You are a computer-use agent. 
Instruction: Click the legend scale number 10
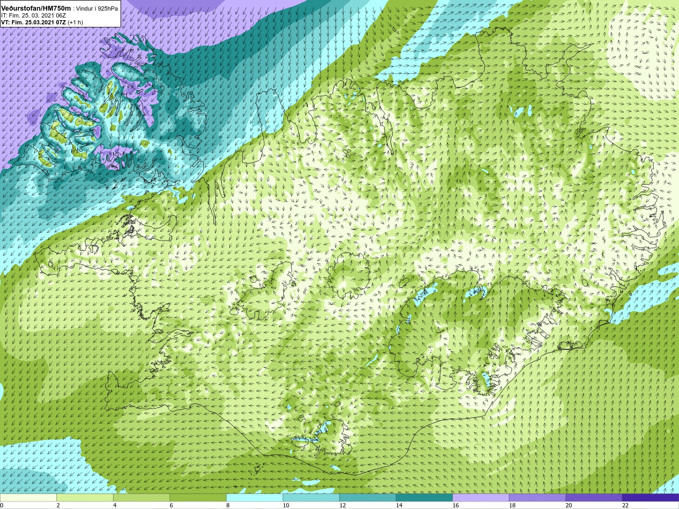click(x=286, y=506)
